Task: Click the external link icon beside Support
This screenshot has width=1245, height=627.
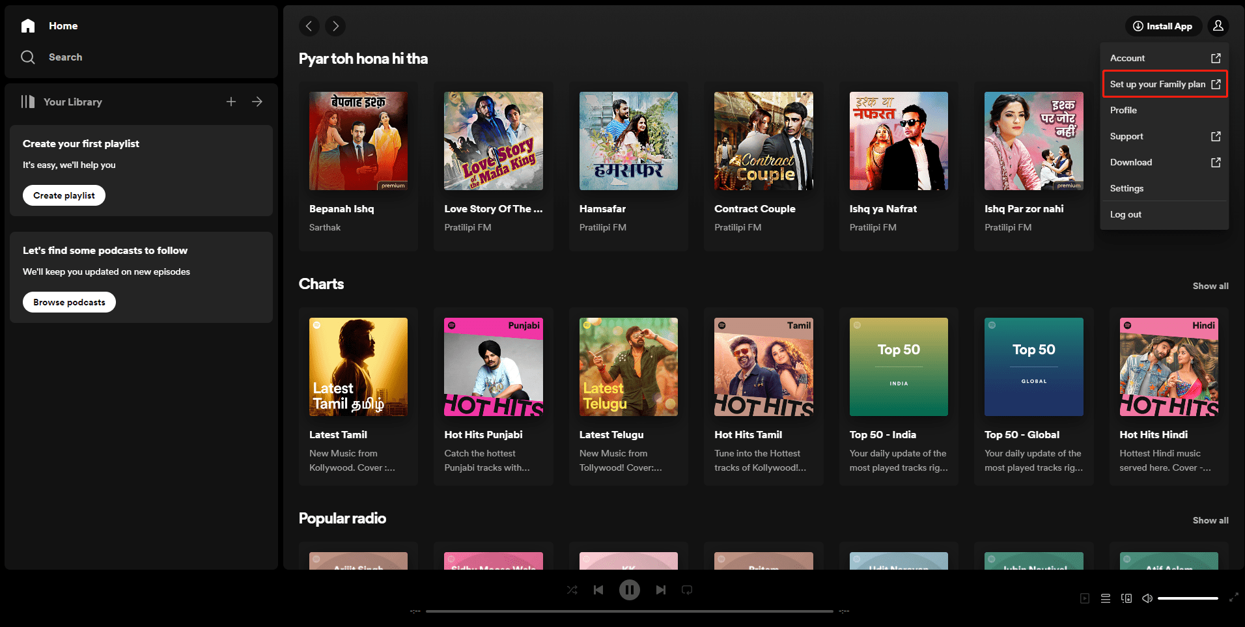Action: coord(1216,136)
